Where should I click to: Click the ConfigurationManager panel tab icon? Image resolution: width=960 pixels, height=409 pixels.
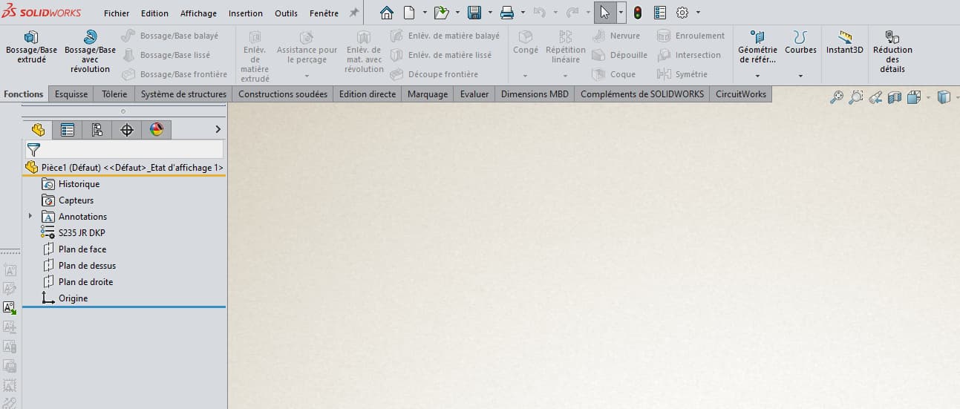(x=97, y=130)
